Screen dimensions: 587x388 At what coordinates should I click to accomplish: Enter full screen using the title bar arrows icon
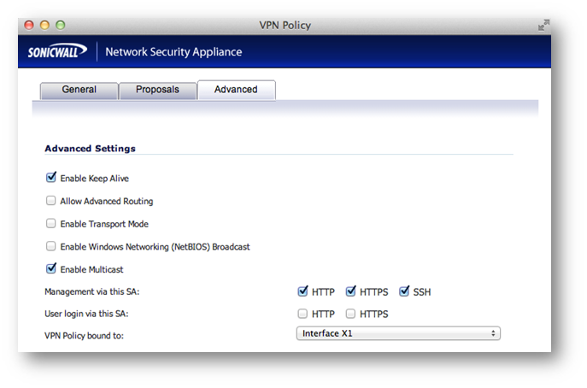(x=543, y=26)
